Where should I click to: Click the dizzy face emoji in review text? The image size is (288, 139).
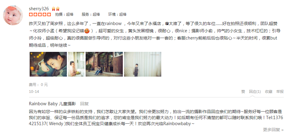[x=87, y=31]
